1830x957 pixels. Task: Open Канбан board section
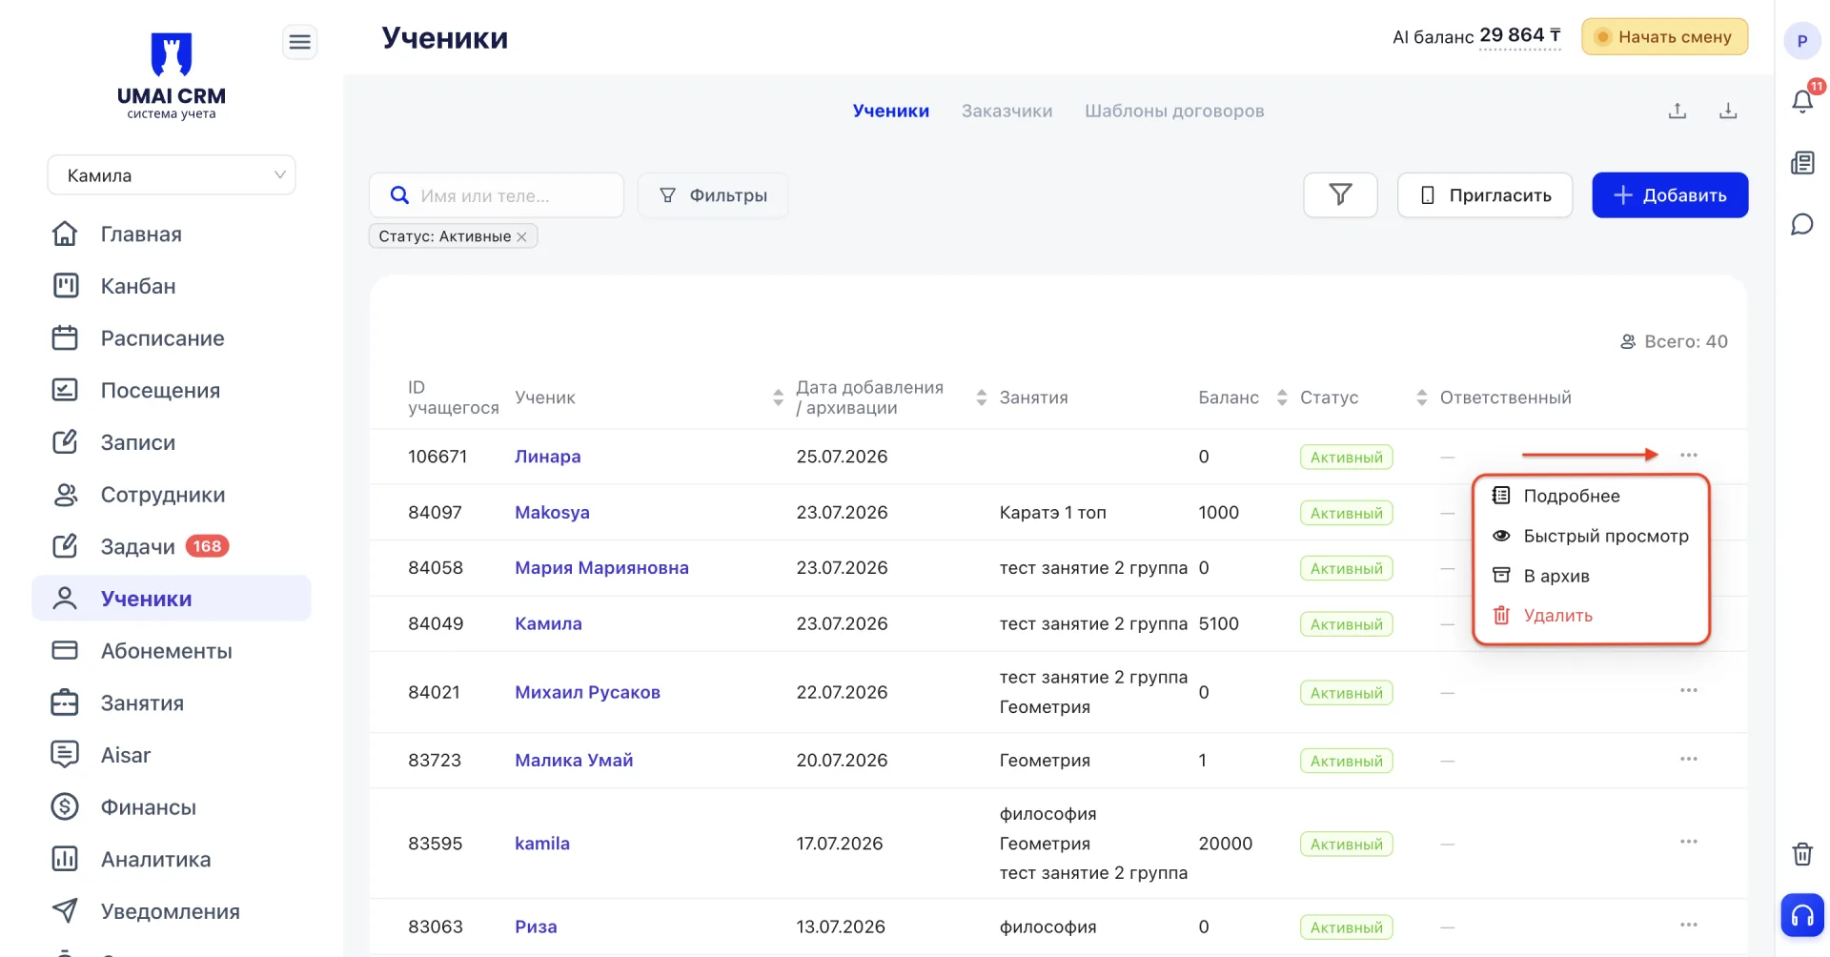pos(138,286)
